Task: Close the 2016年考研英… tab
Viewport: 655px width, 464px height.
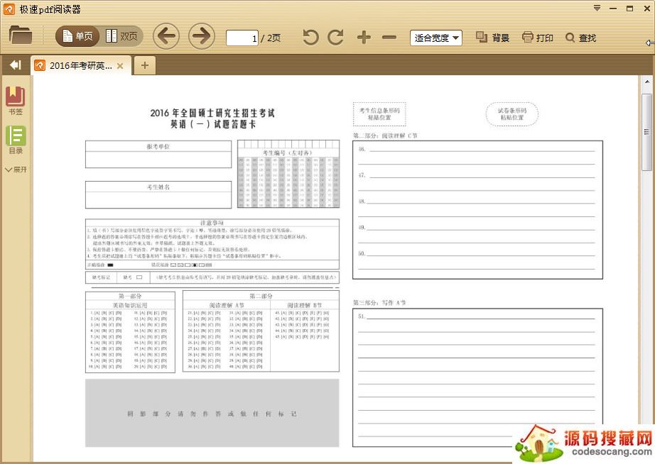Action: [120, 66]
